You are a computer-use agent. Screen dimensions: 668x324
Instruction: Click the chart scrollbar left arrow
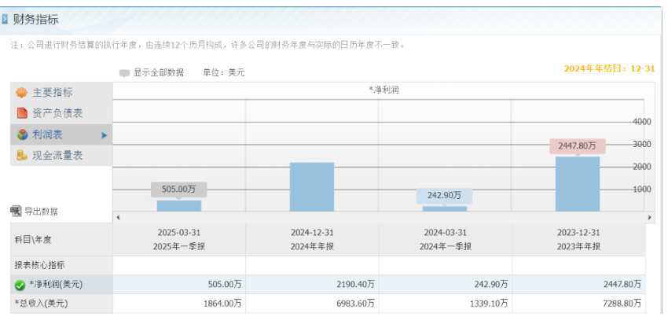tap(118, 217)
